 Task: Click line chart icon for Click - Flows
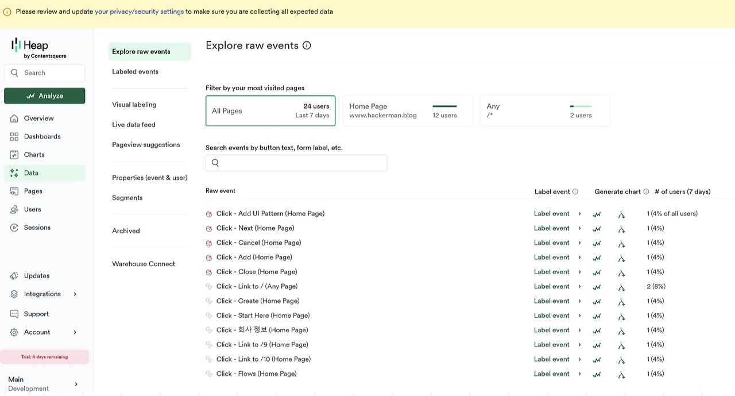pyautogui.click(x=597, y=374)
